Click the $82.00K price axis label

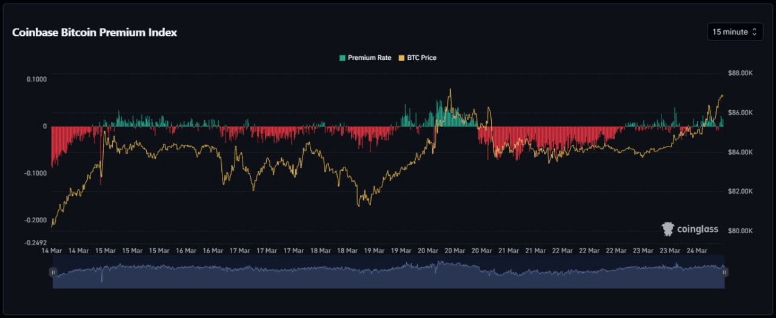pyautogui.click(x=740, y=191)
